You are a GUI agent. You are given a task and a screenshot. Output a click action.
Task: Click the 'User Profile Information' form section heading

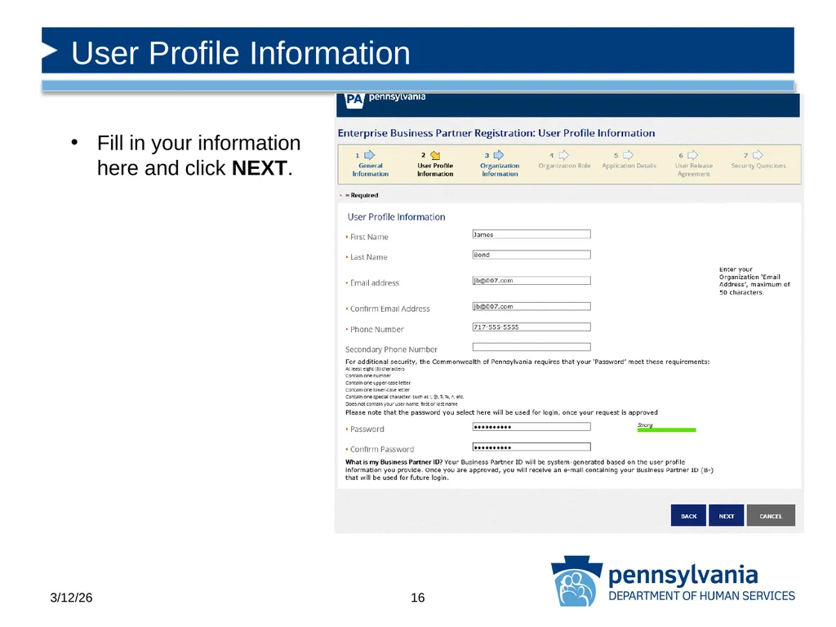pos(396,217)
